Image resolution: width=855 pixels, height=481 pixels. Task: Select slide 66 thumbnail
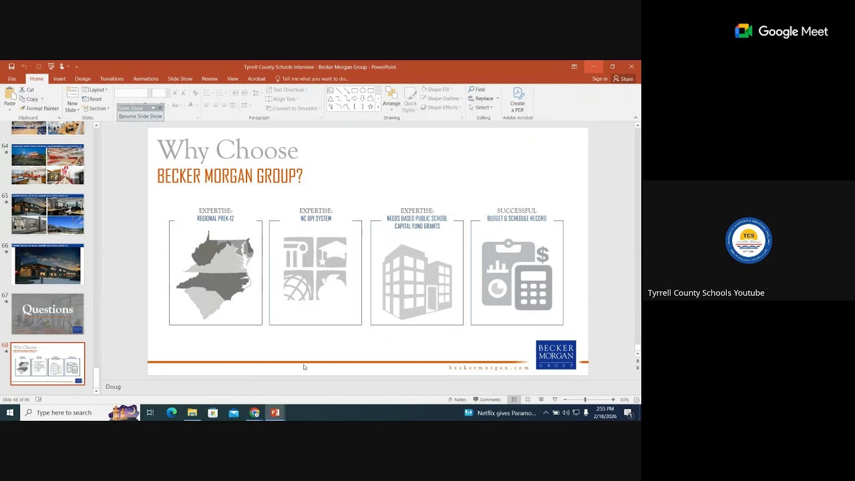pos(47,264)
